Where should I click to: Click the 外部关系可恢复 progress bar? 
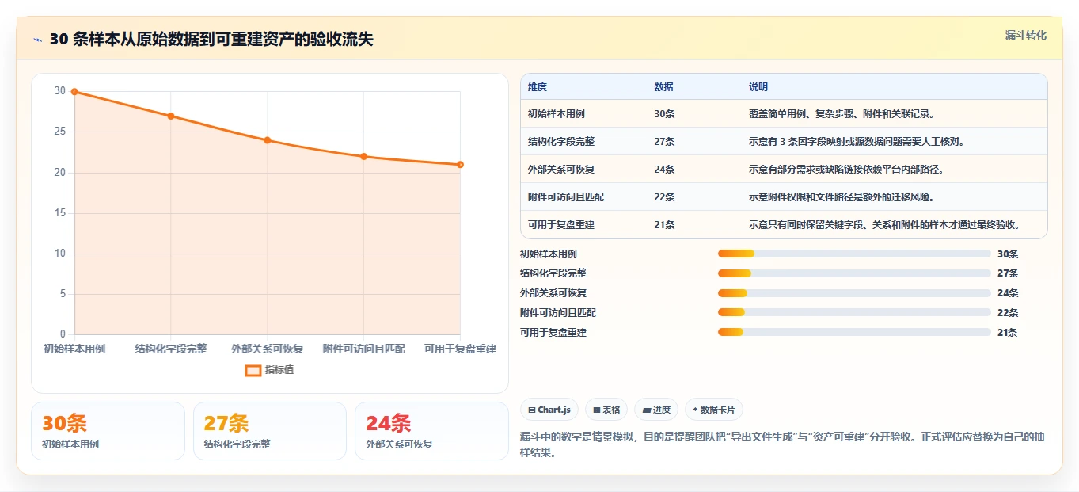point(854,293)
